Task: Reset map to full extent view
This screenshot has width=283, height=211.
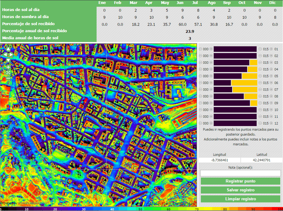Action: pyautogui.click(x=8, y=72)
